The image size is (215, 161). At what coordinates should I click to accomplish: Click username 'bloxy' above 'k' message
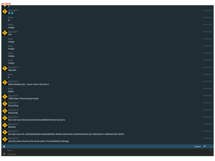click(x=10, y=74)
